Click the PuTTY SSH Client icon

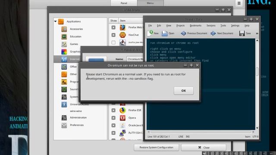pyautogui.click(x=122, y=133)
